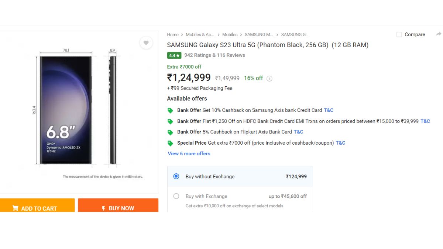Image resolution: width=443 pixels, height=249 pixels.
Task: Click the wishlist heart icon
Action: [146, 43]
